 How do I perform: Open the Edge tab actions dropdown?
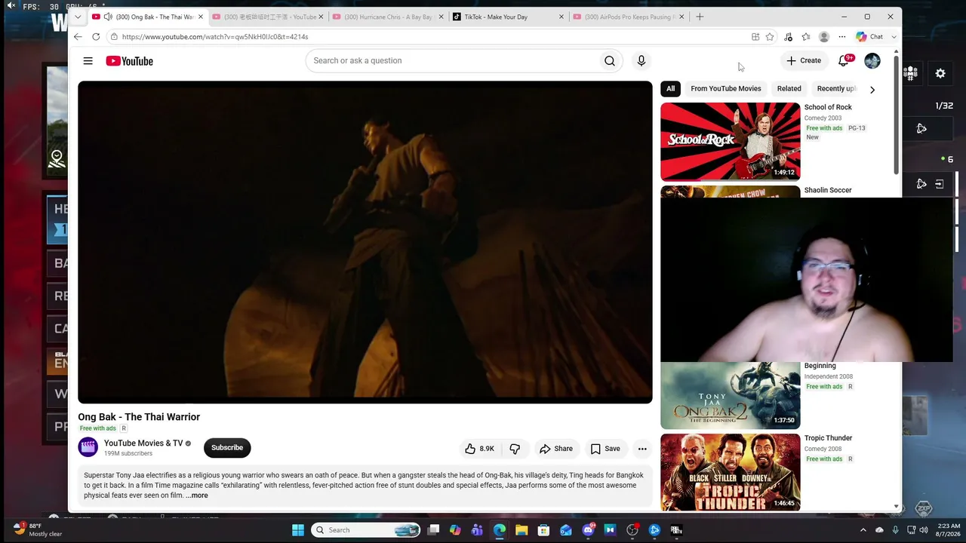(78, 17)
